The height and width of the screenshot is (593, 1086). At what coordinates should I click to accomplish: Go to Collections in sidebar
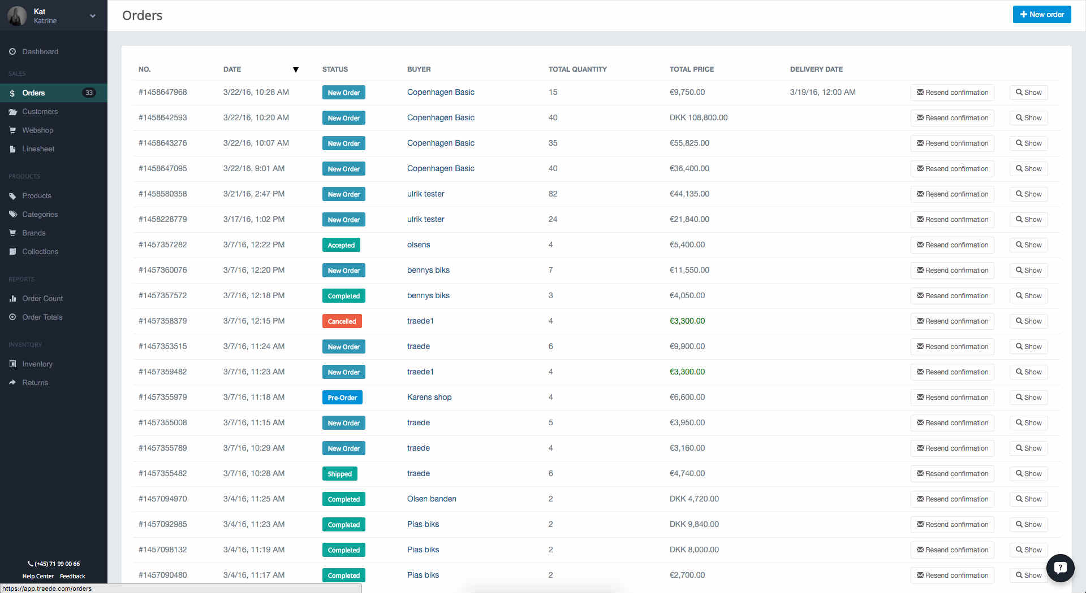[x=40, y=252]
